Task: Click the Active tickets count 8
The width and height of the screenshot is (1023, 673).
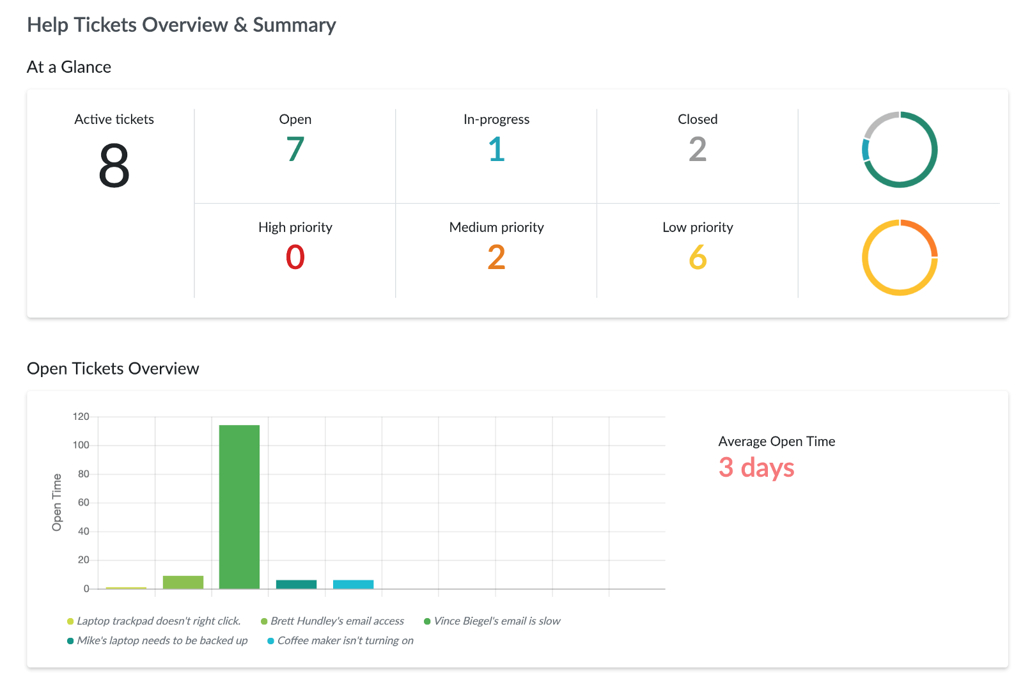Action: click(114, 166)
